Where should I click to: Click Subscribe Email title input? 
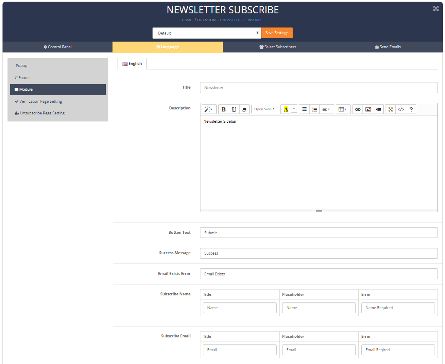(240, 350)
